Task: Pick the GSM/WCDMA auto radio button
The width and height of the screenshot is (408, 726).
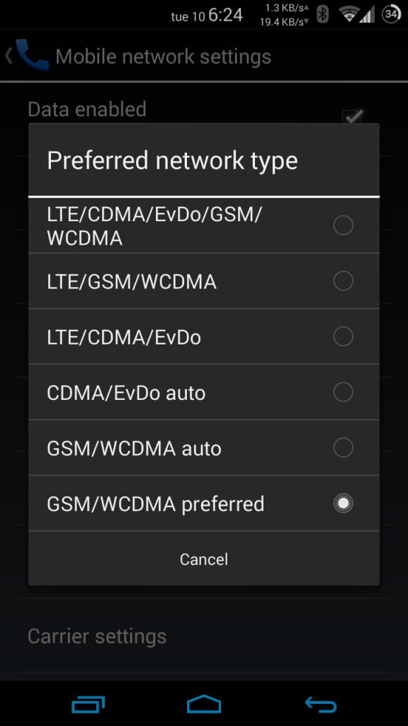Action: point(344,448)
